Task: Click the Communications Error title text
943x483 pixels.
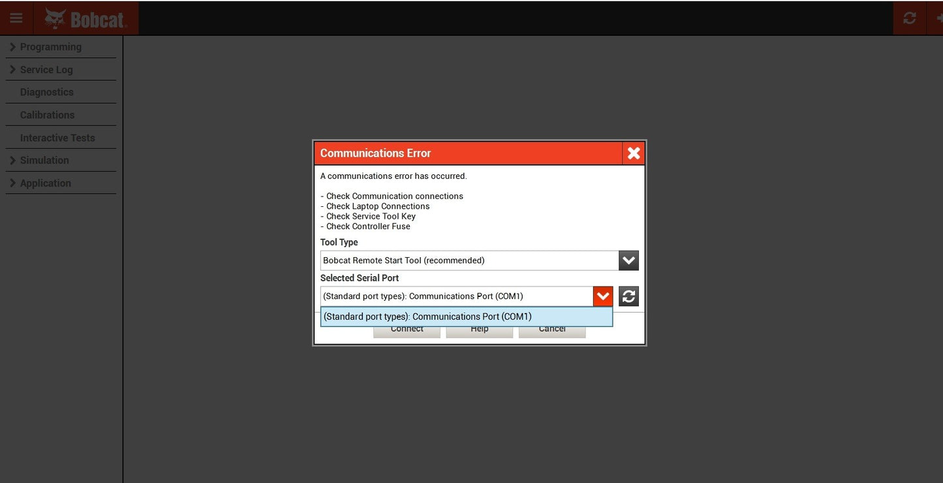Action: (375, 153)
